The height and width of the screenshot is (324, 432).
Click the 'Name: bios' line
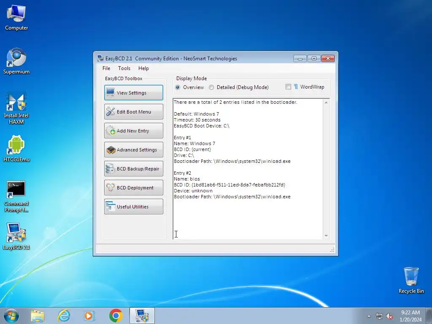[x=187, y=179]
